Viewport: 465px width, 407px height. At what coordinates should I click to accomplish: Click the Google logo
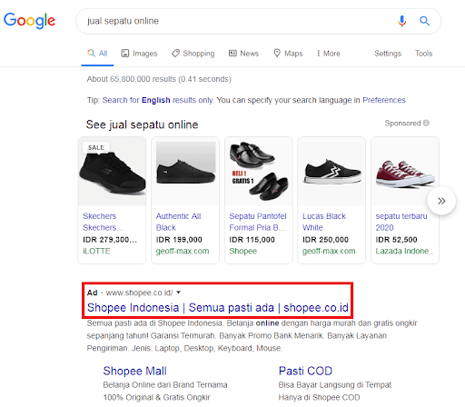pyautogui.click(x=29, y=21)
